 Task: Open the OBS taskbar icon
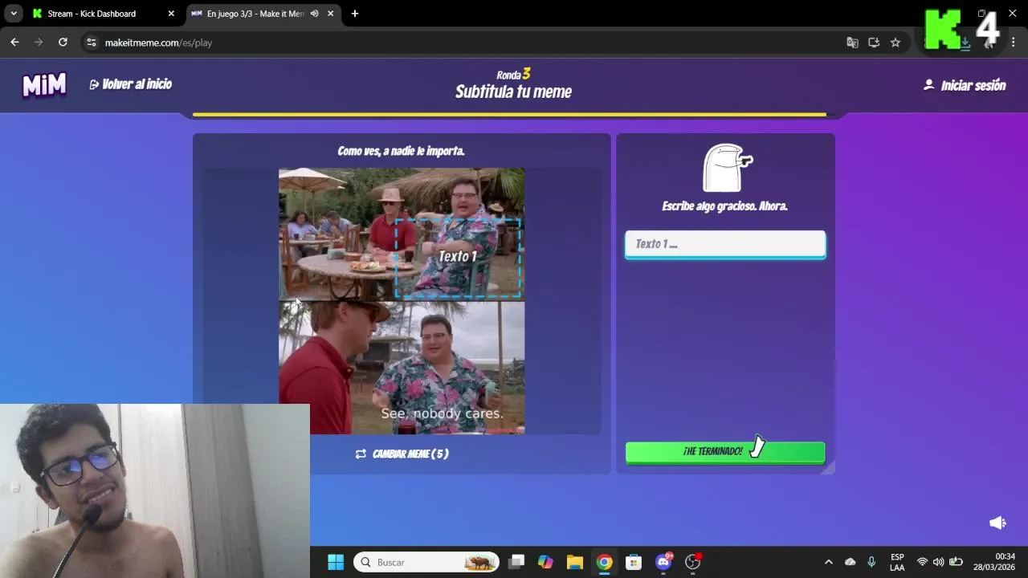692,562
